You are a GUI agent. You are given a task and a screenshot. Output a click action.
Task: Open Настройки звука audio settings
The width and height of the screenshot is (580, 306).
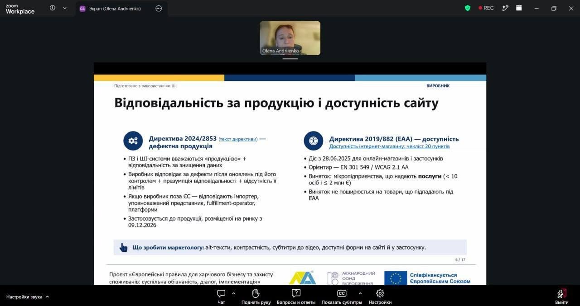(x=24, y=297)
